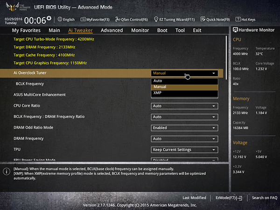The height and width of the screenshot is (210, 280).
Task: Open the EPU Power Saving Mode dropdown
Action: tap(184, 159)
